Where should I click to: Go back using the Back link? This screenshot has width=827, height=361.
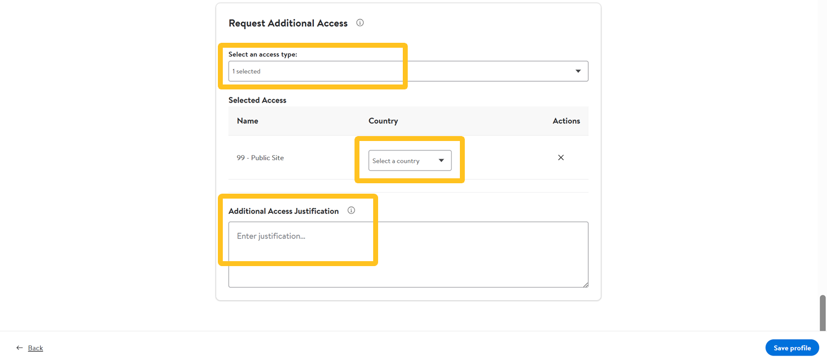[35, 348]
